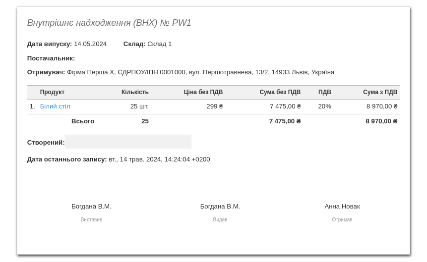This screenshot has height=262, width=427.
Task: Click the Виставив signature caption
Action: click(x=91, y=220)
